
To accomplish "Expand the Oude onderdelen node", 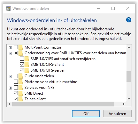I will [x=10, y=76].
